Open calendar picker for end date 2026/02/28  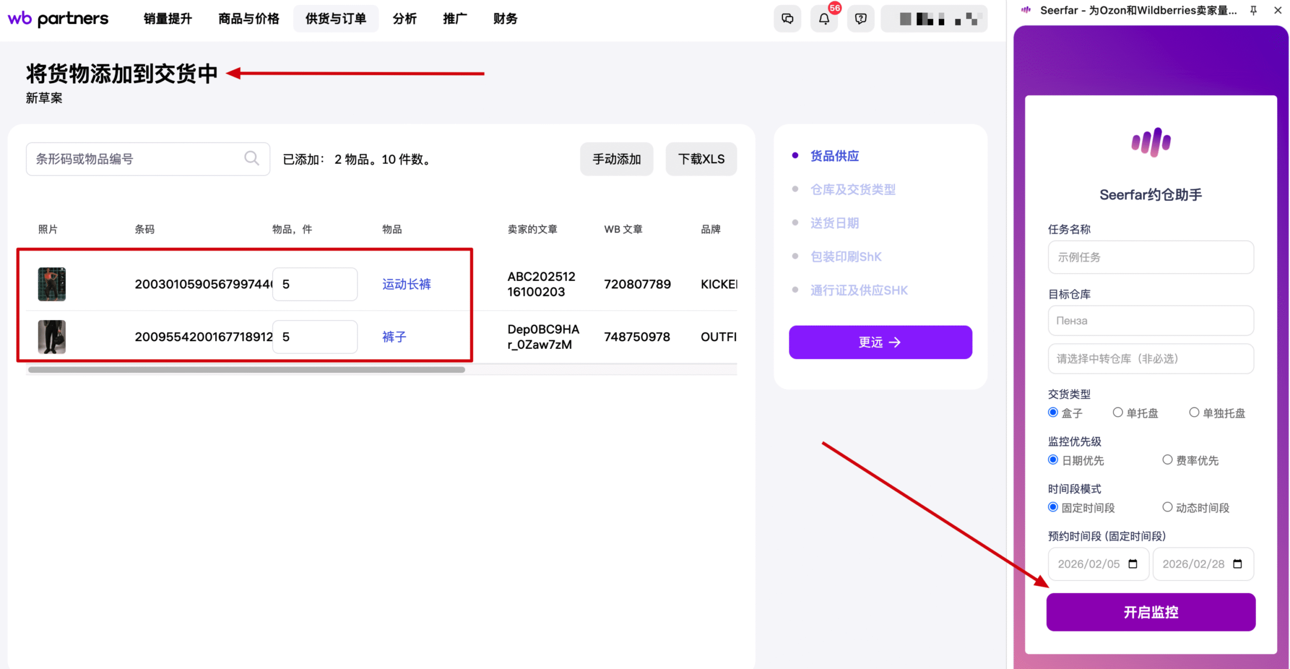pyautogui.click(x=1237, y=564)
